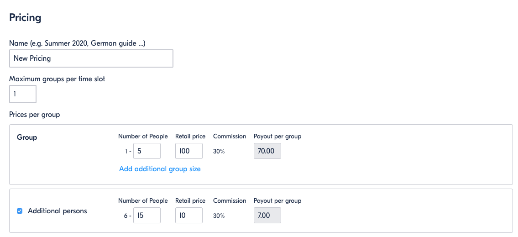Click the Pricing section heading

tap(25, 18)
